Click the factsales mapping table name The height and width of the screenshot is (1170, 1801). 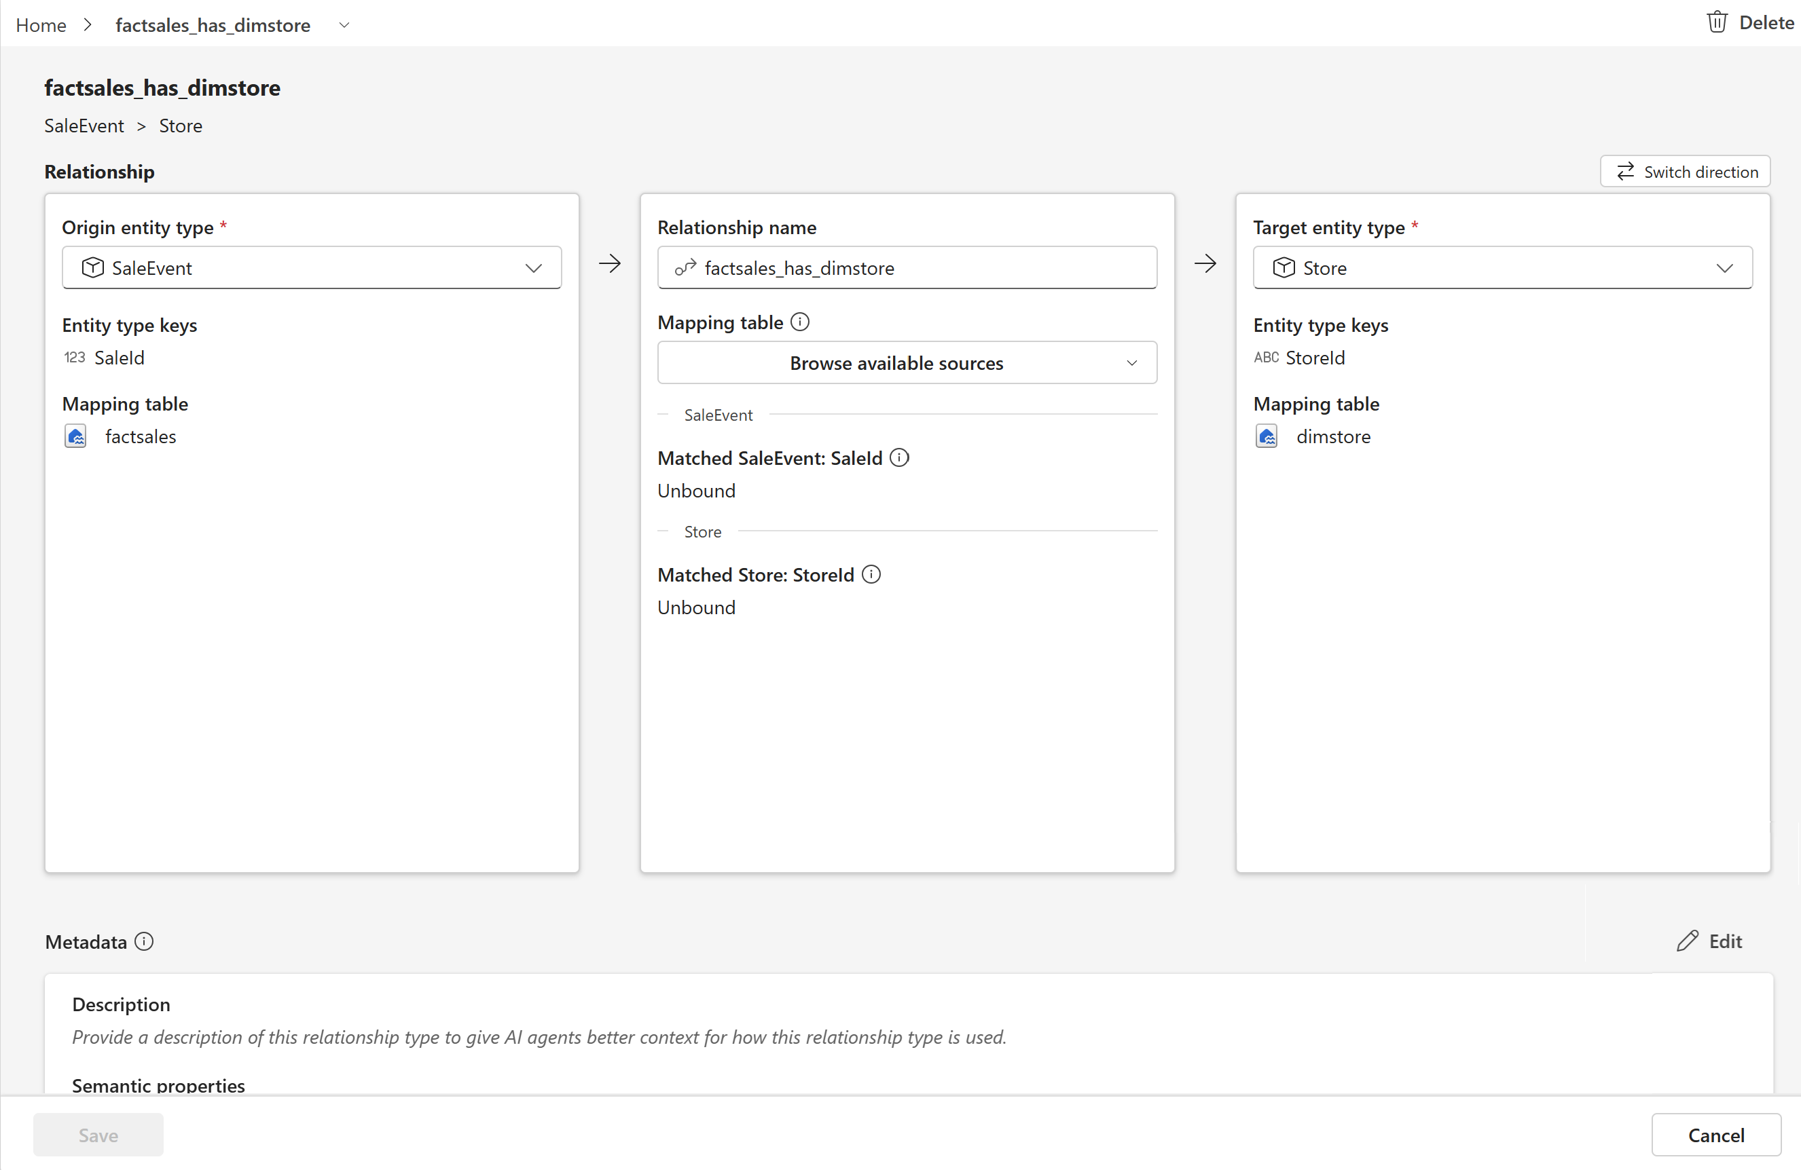(141, 436)
